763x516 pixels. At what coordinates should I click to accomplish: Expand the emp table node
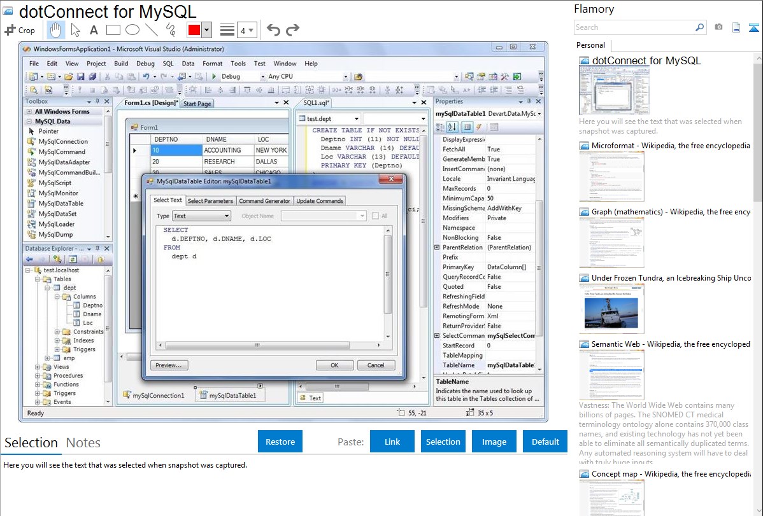coord(47,358)
